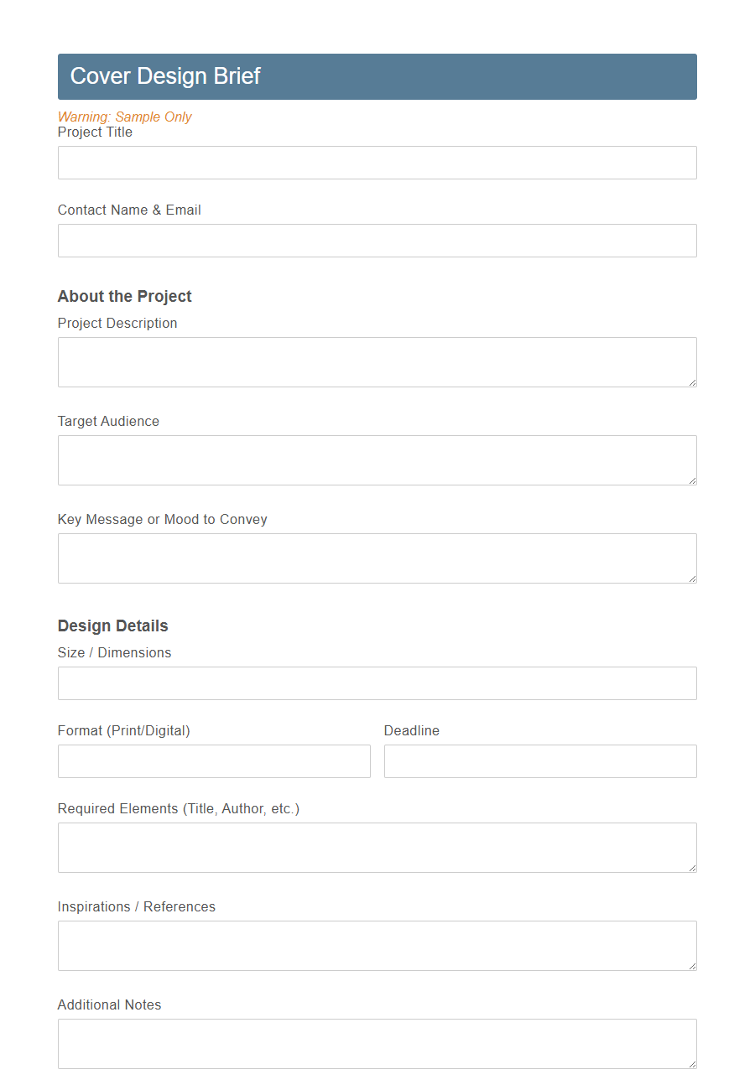Click the Required Elements text area
Screen dimensions: 755x1090
pyautogui.click(x=377, y=847)
